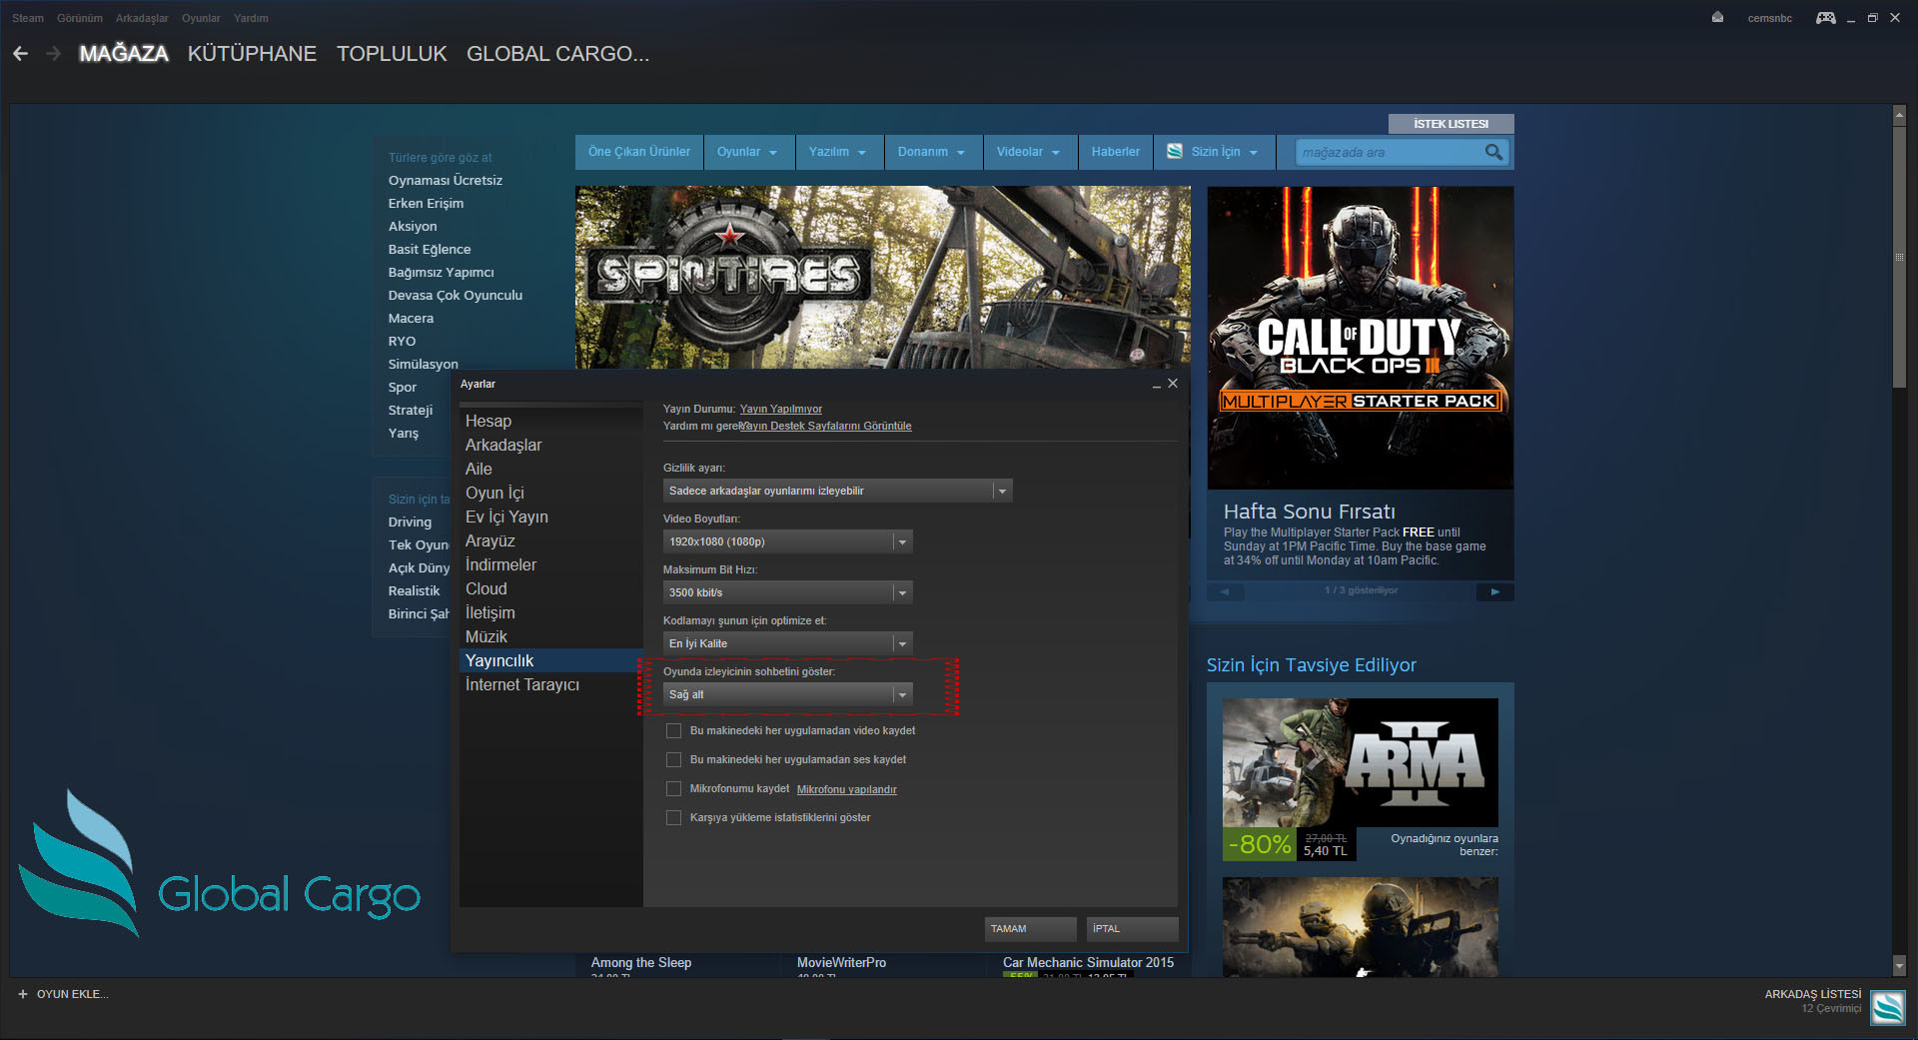The image size is (1918, 1040).
Task: Expand the Videolar store menu
Action: point(1030,152)
